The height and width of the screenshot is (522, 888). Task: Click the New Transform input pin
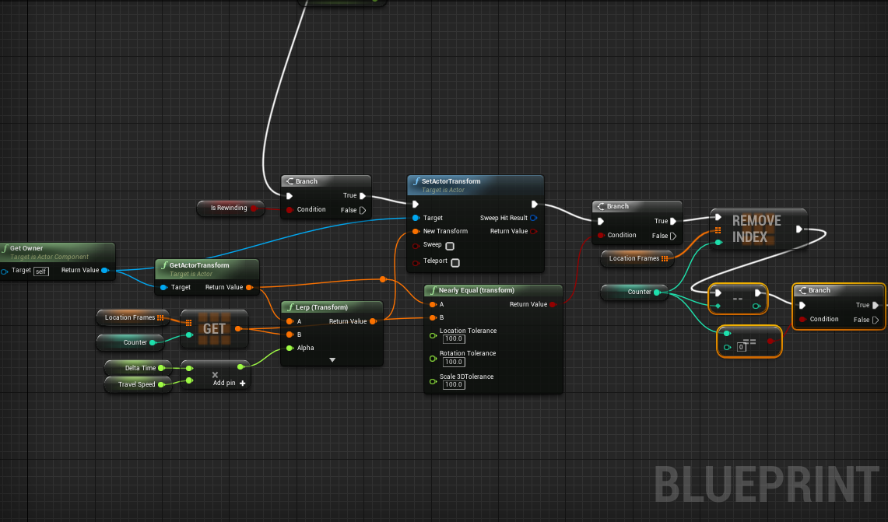[416, 232]
